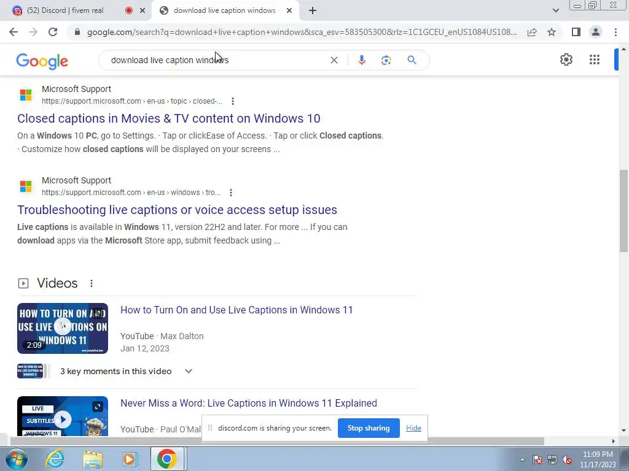Click the horizontal scroll right arrow

point(613,441)
